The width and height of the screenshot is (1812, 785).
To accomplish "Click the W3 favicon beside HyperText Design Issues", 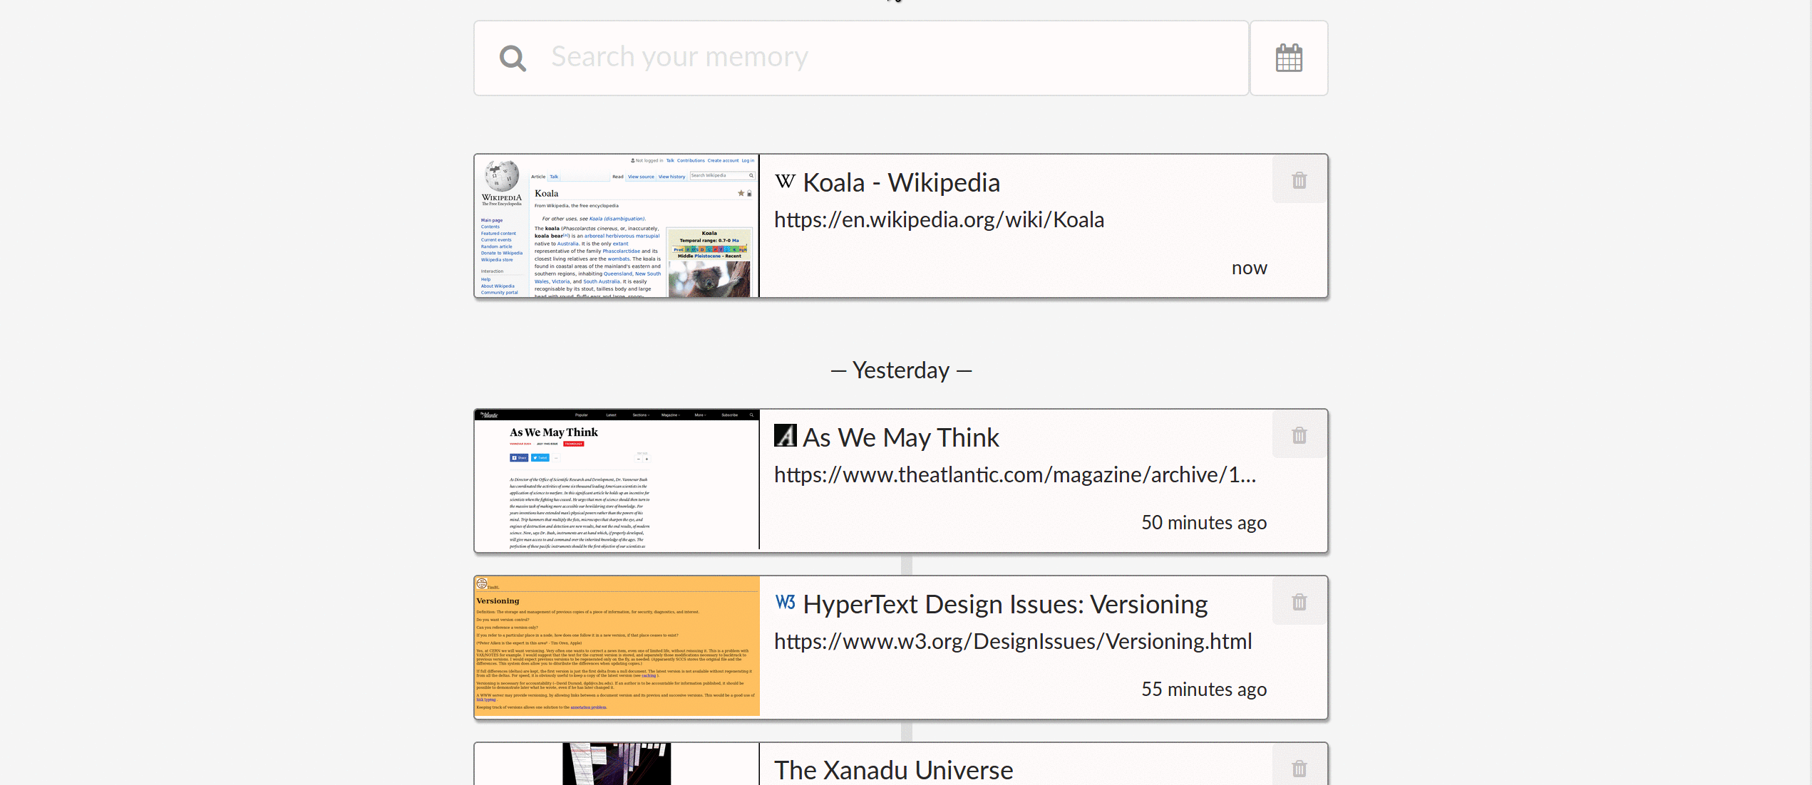I will [785, 602].
